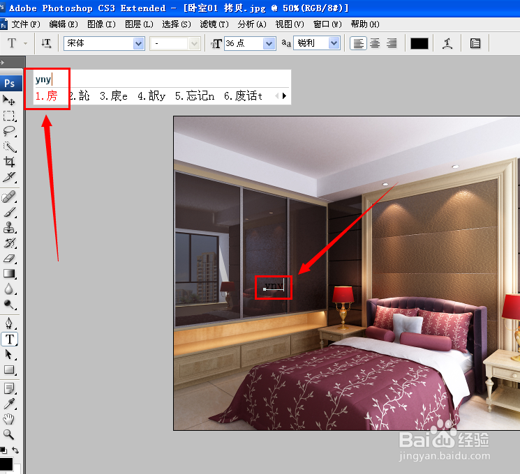Select the Eraser tool
Image resolution: width=520 pixels, height=474 pixels.
9,259
